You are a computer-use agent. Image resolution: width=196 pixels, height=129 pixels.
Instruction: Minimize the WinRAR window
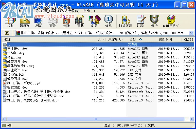coord(177,5)
